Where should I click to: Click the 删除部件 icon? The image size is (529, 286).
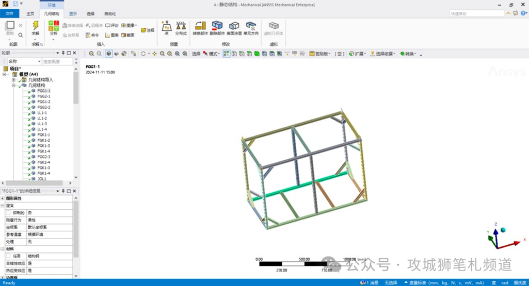tap(217, 27)
